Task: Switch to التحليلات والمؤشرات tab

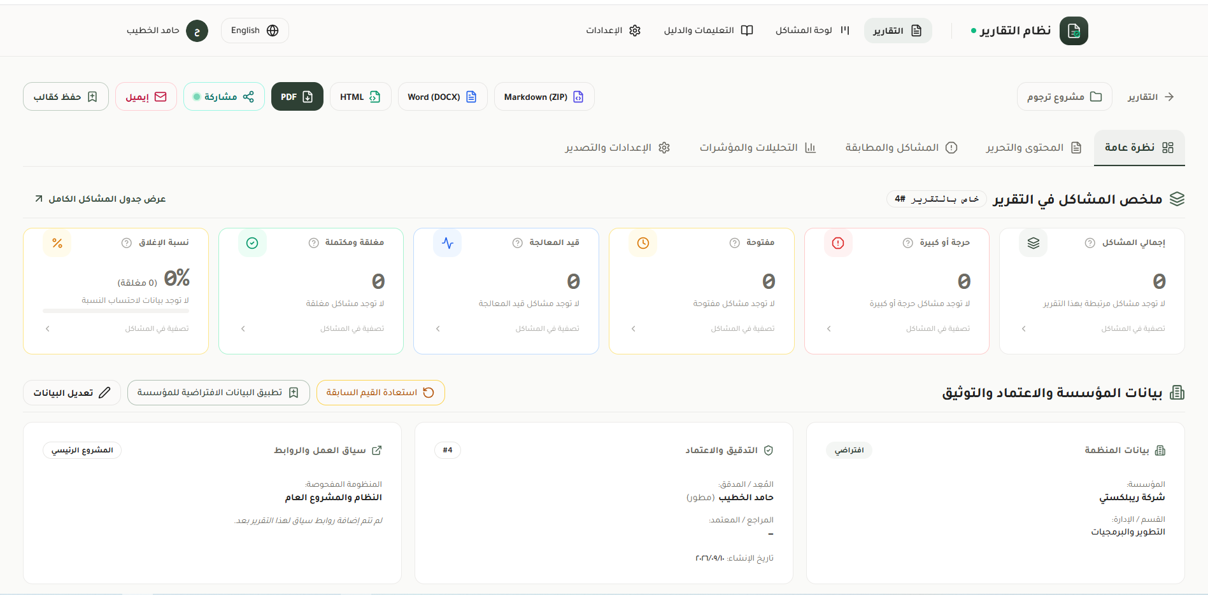Action: click(758, 148)
